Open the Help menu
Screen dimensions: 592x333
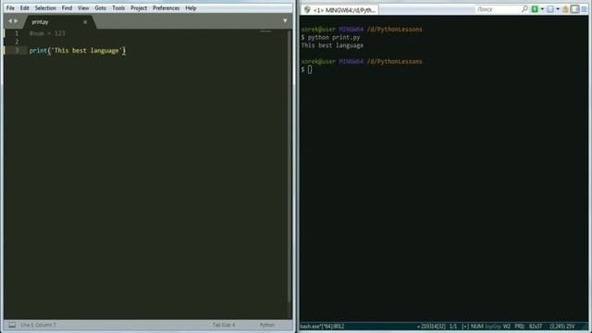[191, 8]
